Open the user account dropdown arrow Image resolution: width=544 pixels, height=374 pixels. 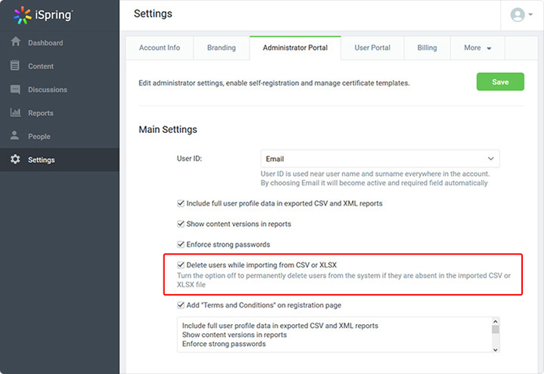click(530, 14)
